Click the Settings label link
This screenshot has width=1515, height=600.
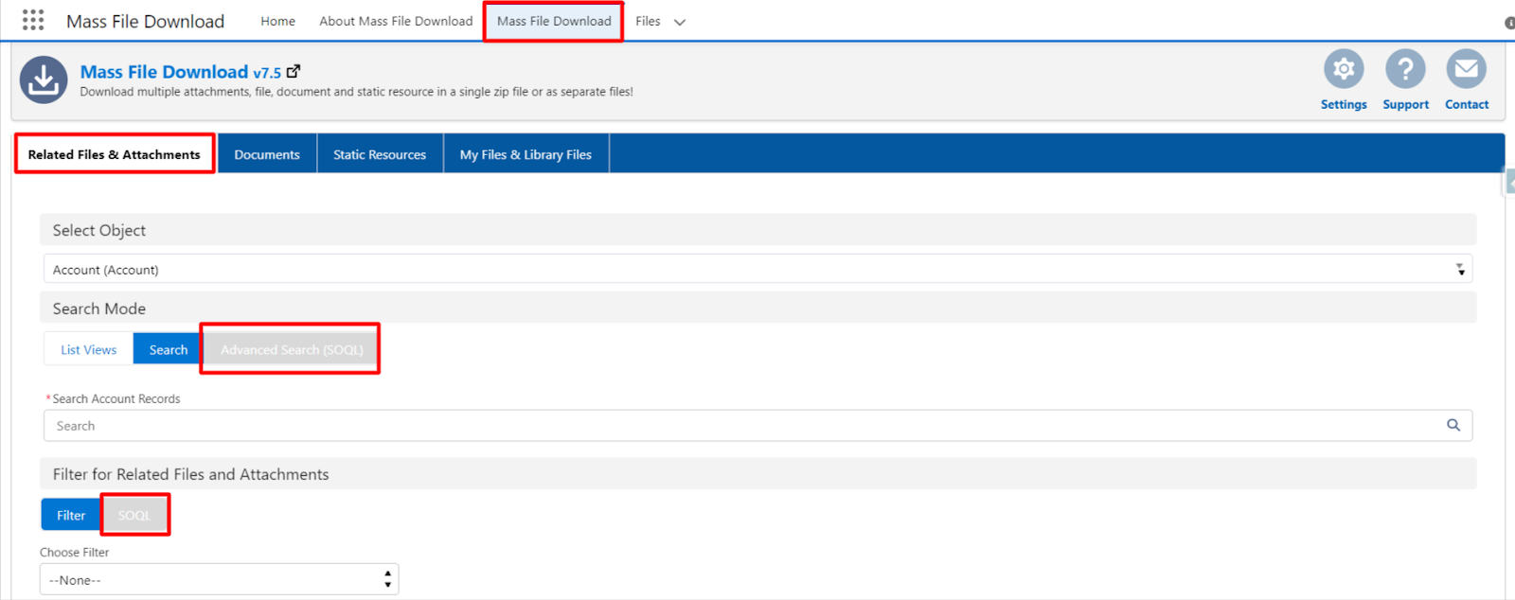pos(1344,104)
